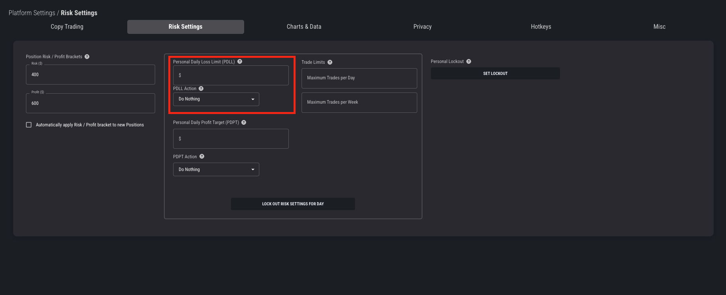
Task: Click help icon beside Personal Daily Profit Target
Action: point(244,122)
